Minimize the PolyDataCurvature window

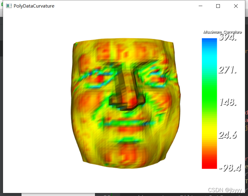click(x=201, y=6)
